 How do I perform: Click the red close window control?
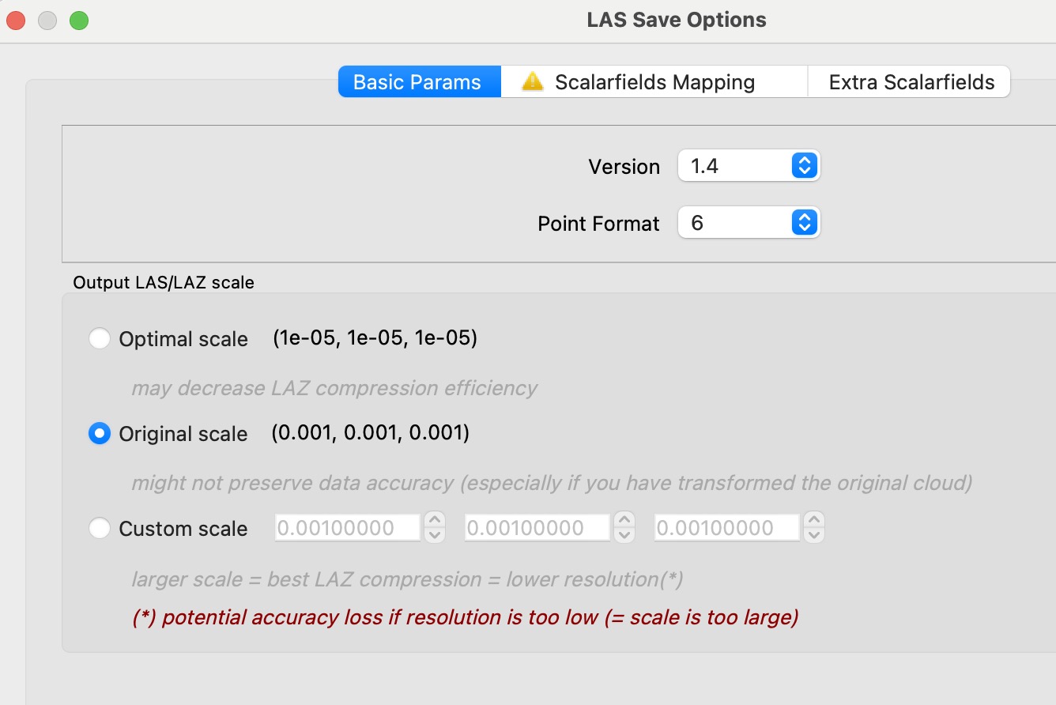tap(15, 20)
